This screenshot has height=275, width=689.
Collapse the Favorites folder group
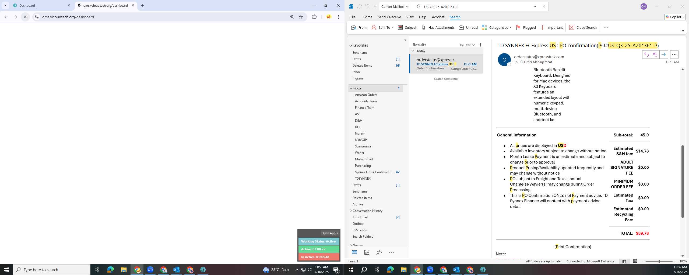[x=351, y=46]
